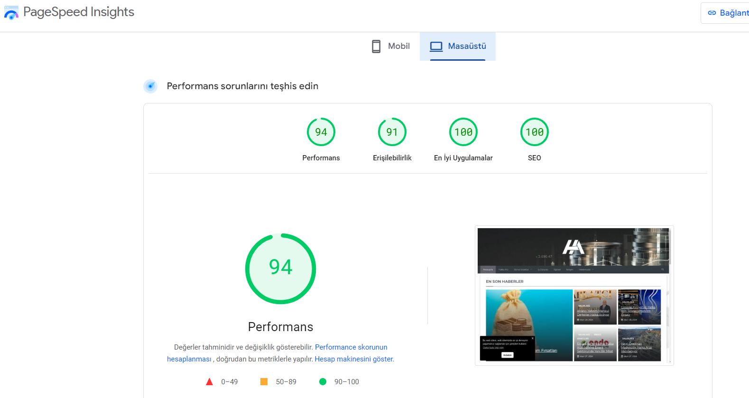Image resolution: width=749 pixels, height=398 pixels.
Task: Click the red triangle legend icon
Action: 209,382
